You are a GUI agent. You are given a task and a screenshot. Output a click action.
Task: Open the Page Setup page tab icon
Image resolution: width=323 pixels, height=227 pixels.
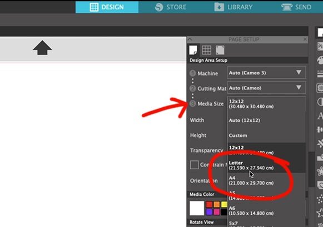pyautogui.click(x=193, y=50)
